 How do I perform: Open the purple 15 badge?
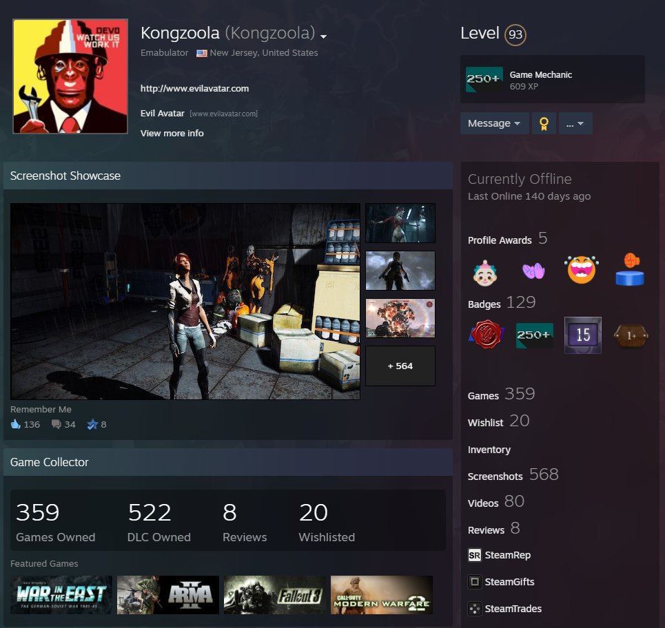pos(583,335)
